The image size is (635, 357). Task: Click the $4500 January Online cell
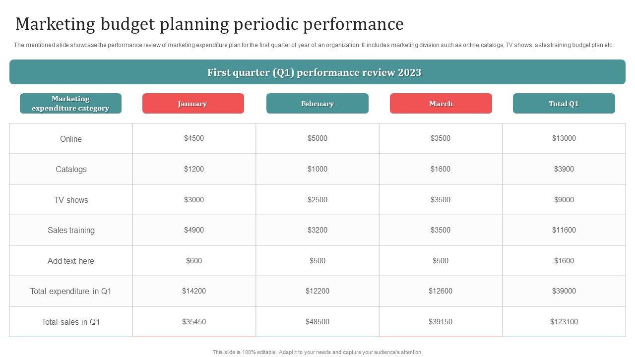(x=194, y=138)
